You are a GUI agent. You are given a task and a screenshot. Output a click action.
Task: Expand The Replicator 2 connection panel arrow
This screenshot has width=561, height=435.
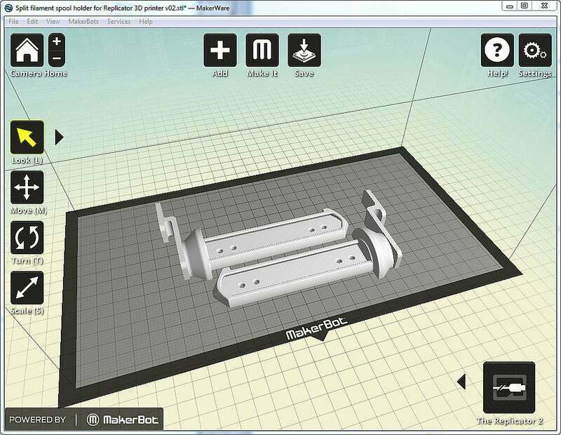click(x=461, y=382)
